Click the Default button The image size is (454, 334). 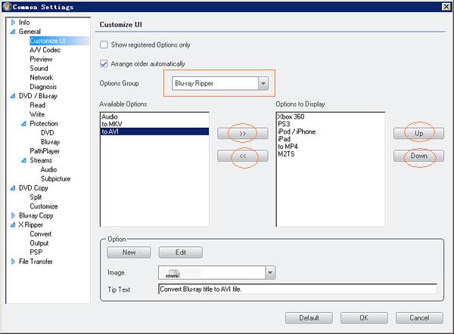coord(309,318)
